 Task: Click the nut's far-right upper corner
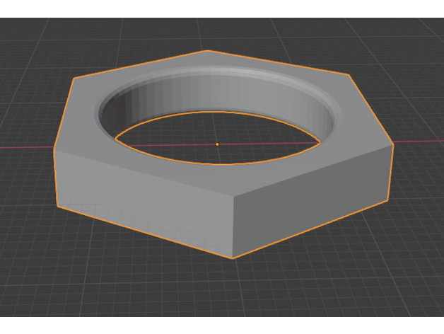[x=393, y=145]
